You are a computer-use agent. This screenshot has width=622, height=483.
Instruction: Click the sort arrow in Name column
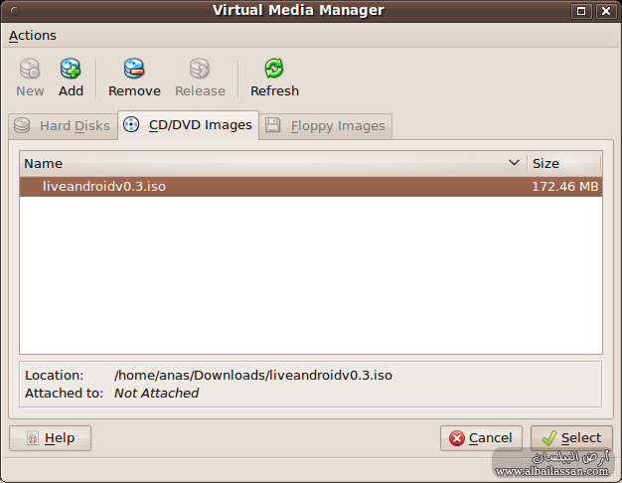click(514, 162)
